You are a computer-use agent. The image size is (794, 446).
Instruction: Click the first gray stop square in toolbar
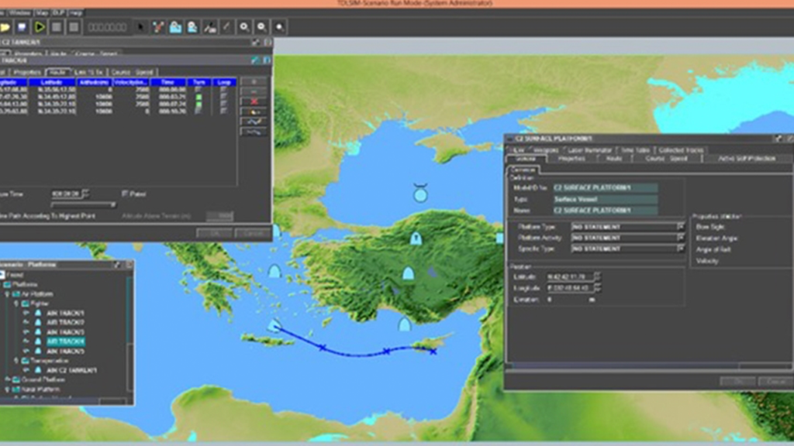tap(57, 27)
